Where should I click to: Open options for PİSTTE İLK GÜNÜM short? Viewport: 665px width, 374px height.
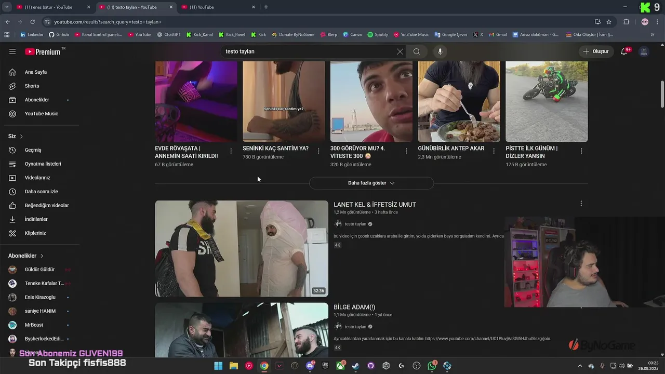coord(581,151)
